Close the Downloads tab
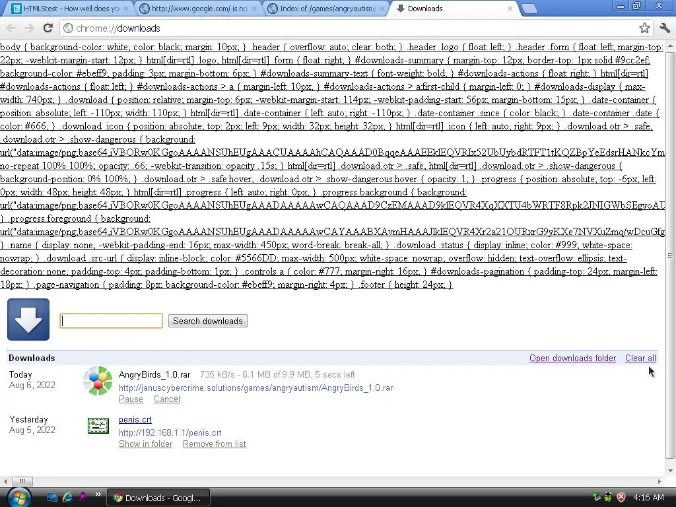Screen dimensions: 676x507 point(510,9)
